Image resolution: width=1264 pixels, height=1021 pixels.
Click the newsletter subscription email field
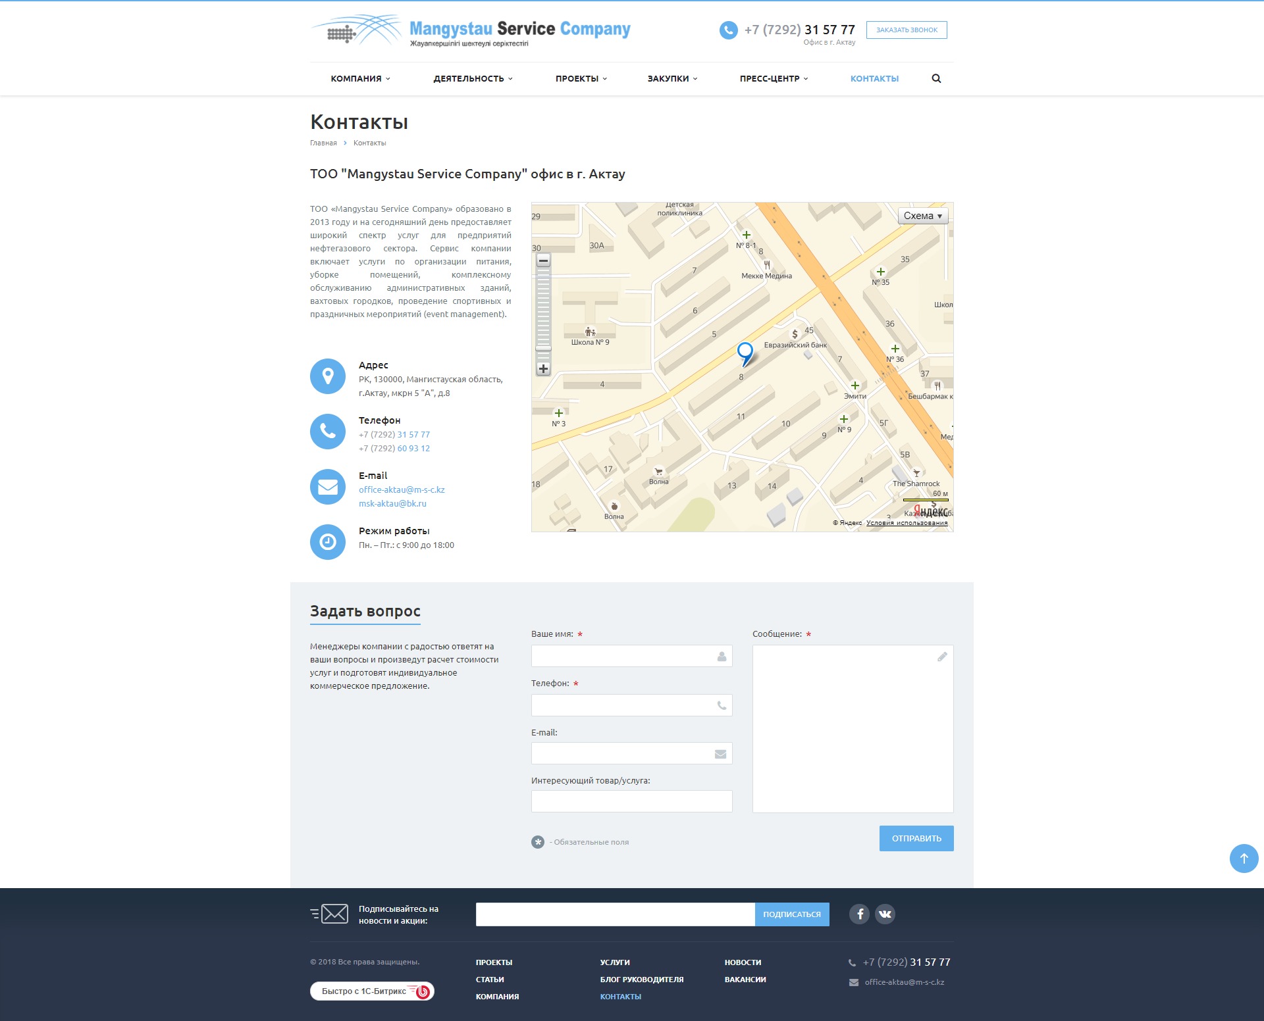click(615, 914)
